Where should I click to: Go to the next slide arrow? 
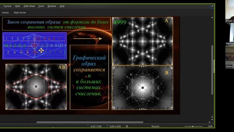212,120
